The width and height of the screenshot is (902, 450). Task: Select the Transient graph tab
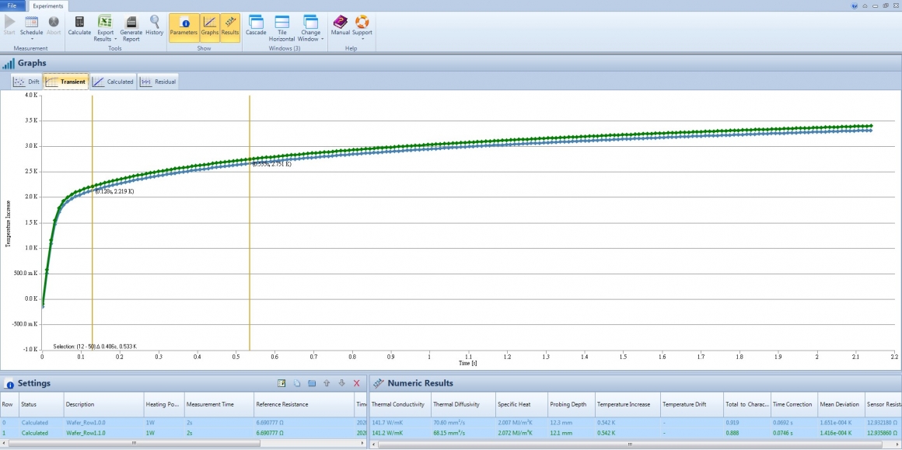point(66,82)
